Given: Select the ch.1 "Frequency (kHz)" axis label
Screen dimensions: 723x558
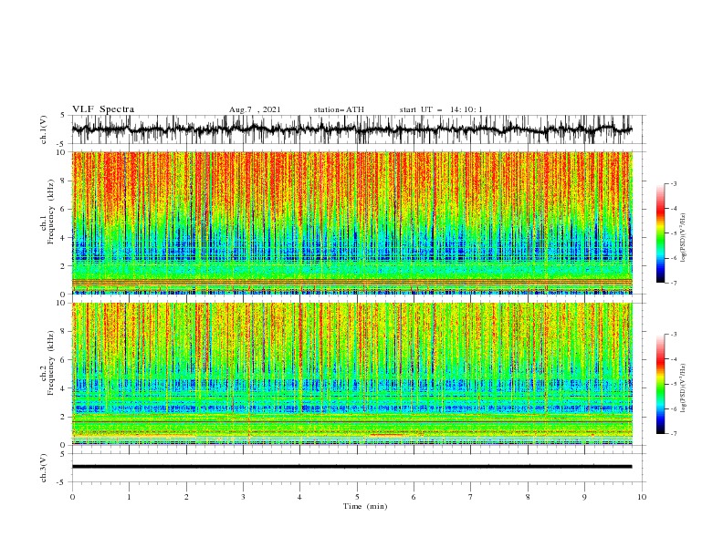Looking at the screenshot, I should (x=51, y=212).
